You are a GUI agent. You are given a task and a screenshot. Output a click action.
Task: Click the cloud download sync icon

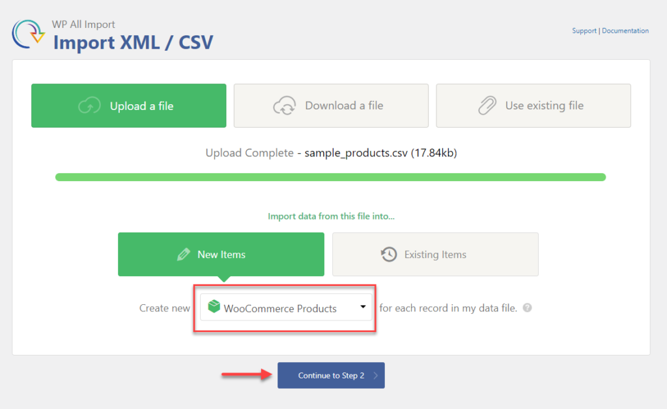[x=285, y=106]
